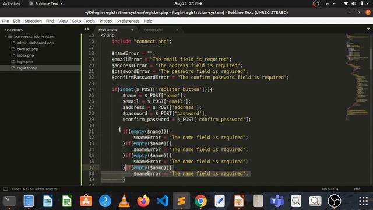Open the Terminal from the dock

[x=9, y=201]
